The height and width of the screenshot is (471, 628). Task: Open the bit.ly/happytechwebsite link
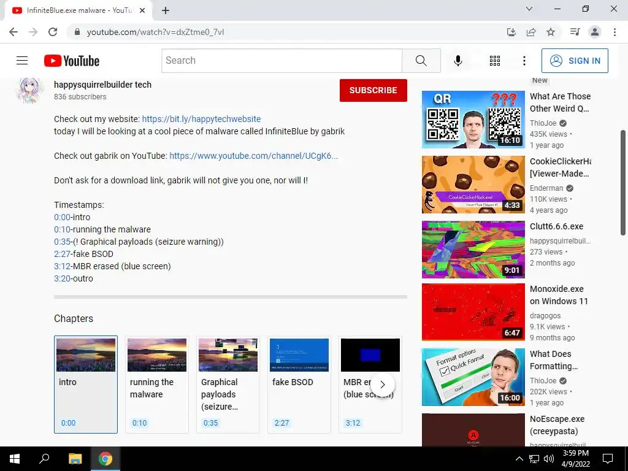[201, 119]
